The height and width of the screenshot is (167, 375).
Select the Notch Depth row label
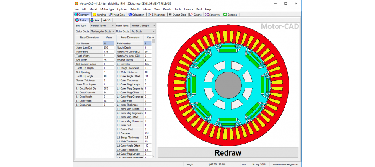(130, 47)
